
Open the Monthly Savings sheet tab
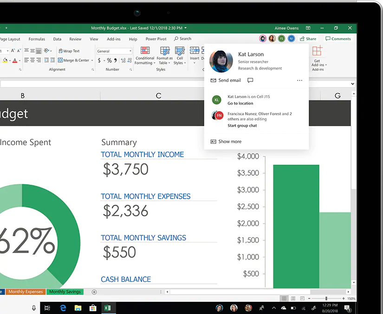[x=65, y=292]
